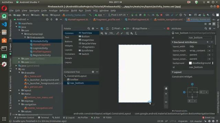This screenshot has height=123, width=220.
Task: Click the orientation icon in design toolbar
Action: tap(107, 29)
